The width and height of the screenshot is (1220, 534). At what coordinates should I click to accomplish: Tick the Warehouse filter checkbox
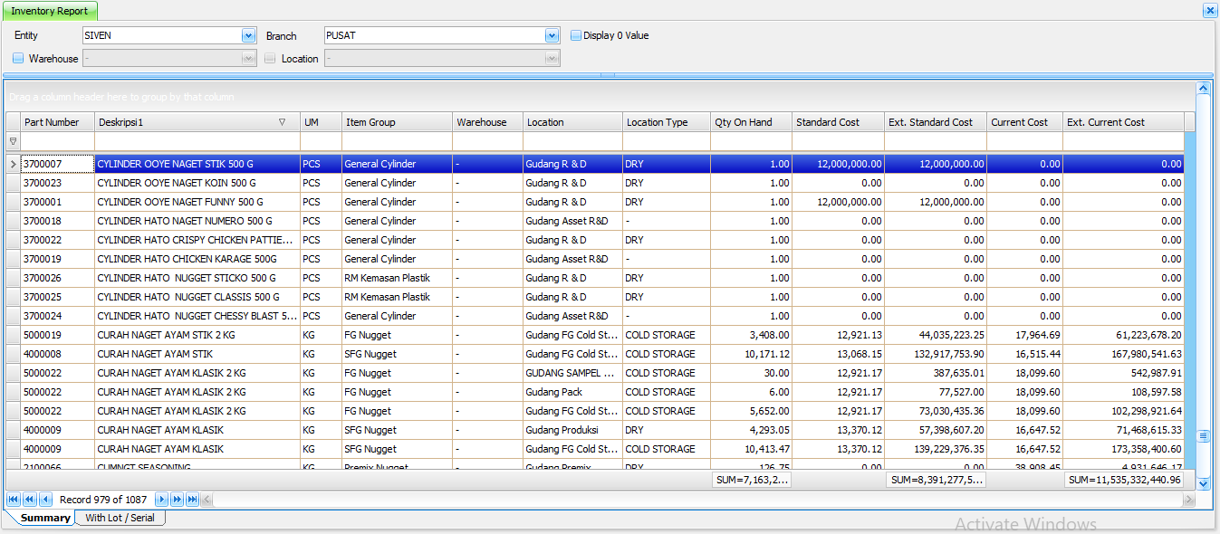click(x=18, y=58)
